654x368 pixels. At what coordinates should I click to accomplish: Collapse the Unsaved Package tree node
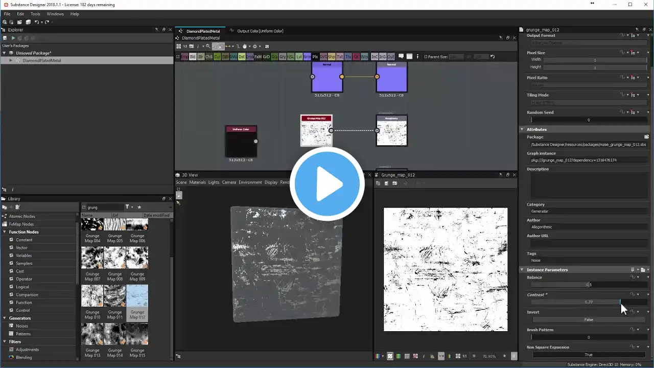pos(5,53)
